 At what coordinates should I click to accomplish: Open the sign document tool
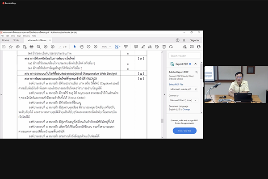click(x=150, y=47)
